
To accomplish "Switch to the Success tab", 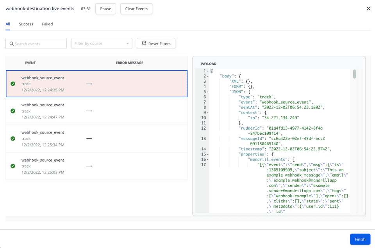I will coord(26,24).
